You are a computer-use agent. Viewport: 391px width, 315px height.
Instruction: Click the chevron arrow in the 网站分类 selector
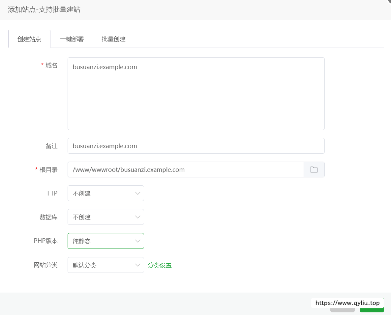point(138,265)
